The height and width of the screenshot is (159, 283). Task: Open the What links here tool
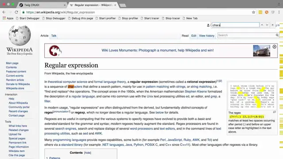pyautogui.click(x=18, y=126)
